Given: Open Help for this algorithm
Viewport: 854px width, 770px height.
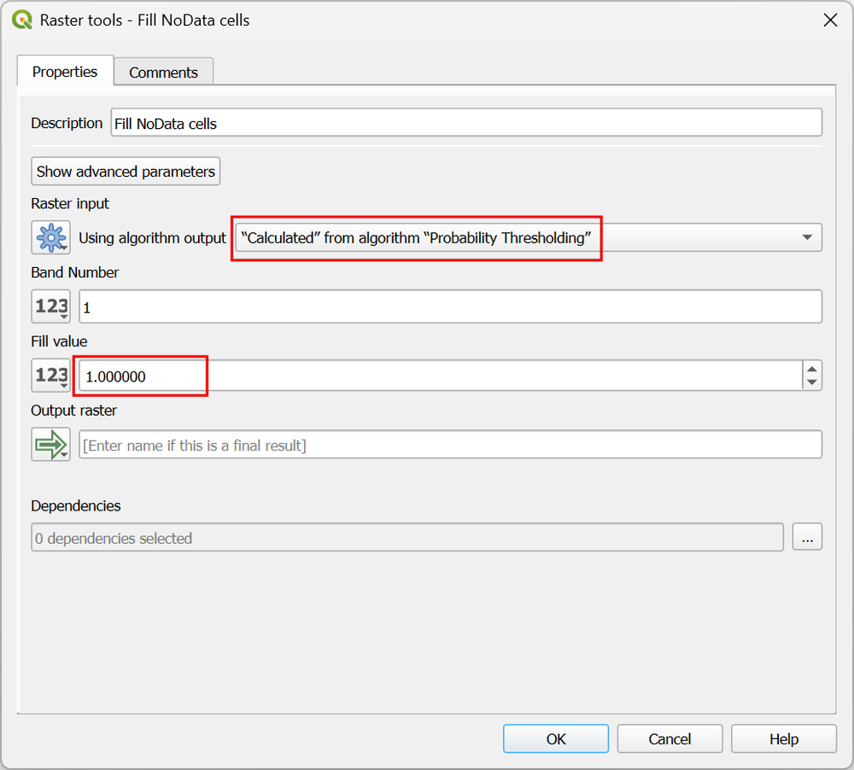Looking at the screenshot, I should [783, 738].
